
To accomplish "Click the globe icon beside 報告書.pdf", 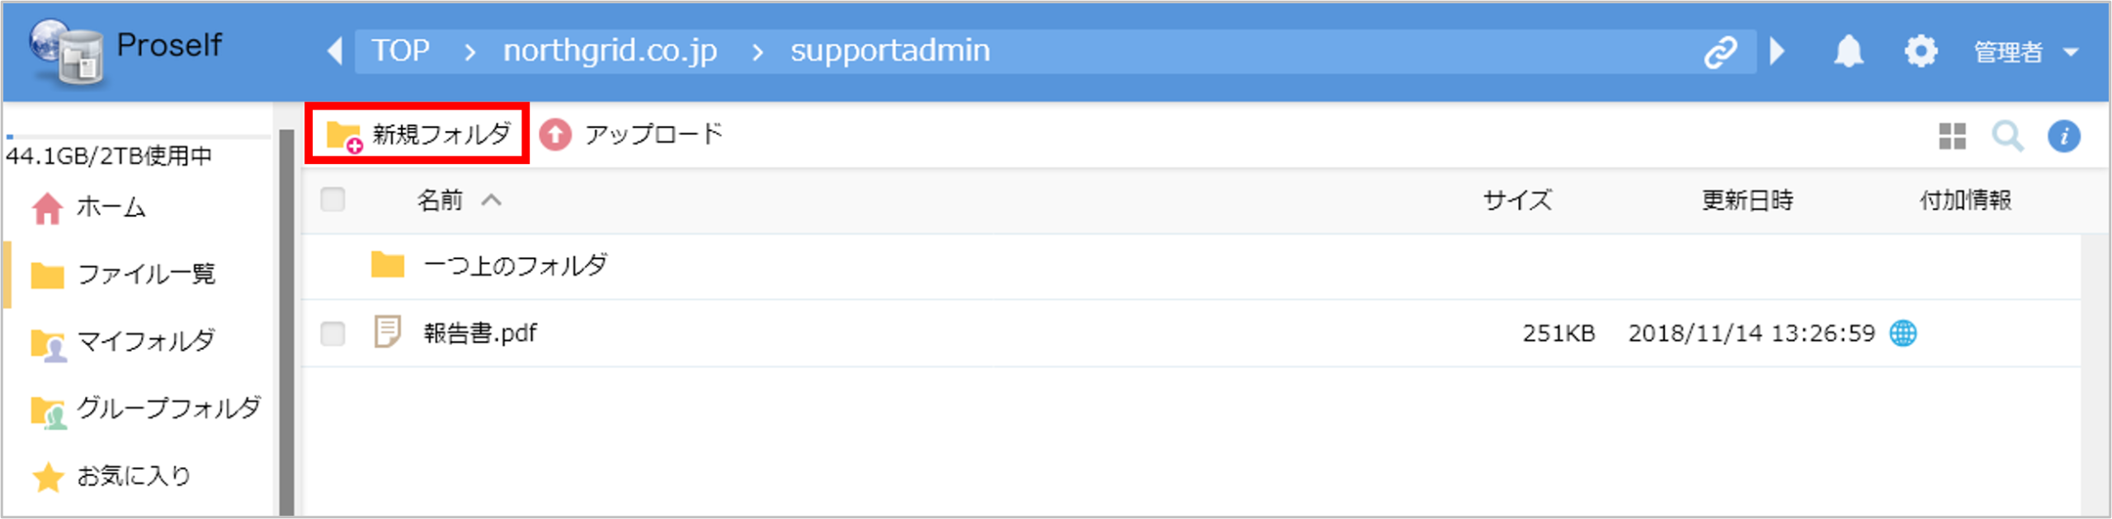I will coord(1902,334).
